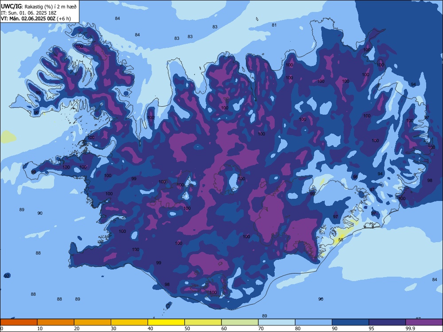Click the legend label '70' under the color bar

(x=261, y=328)
